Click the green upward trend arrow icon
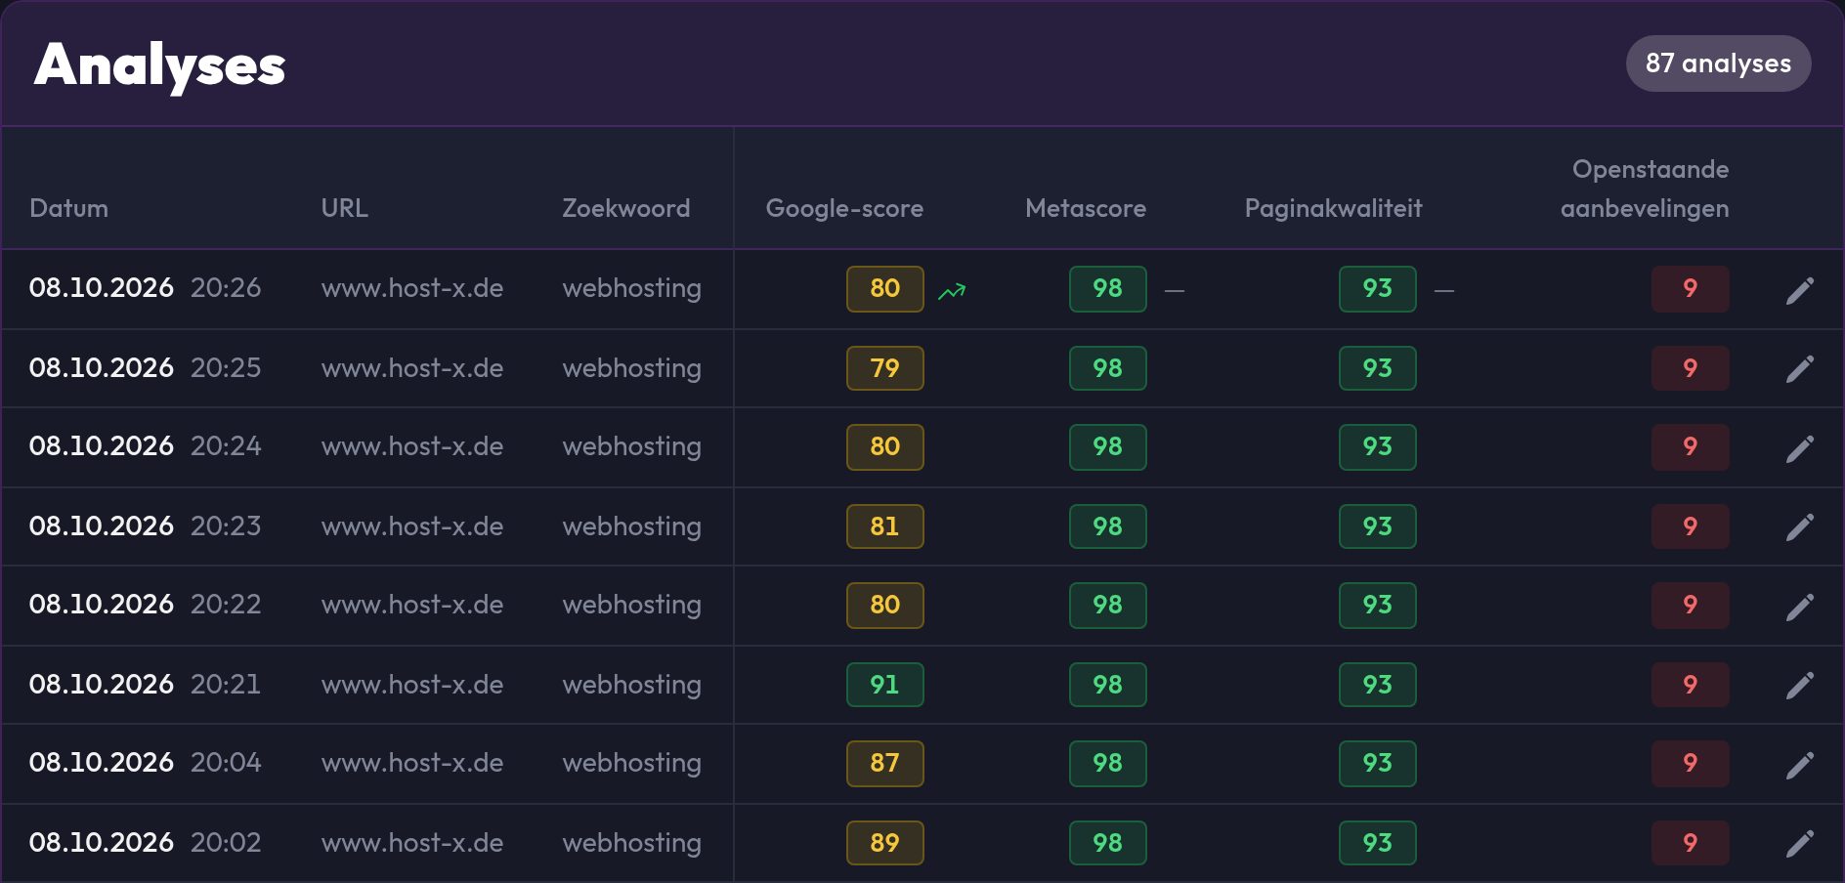Screen dimensions: 1845x883 (952, 291)
